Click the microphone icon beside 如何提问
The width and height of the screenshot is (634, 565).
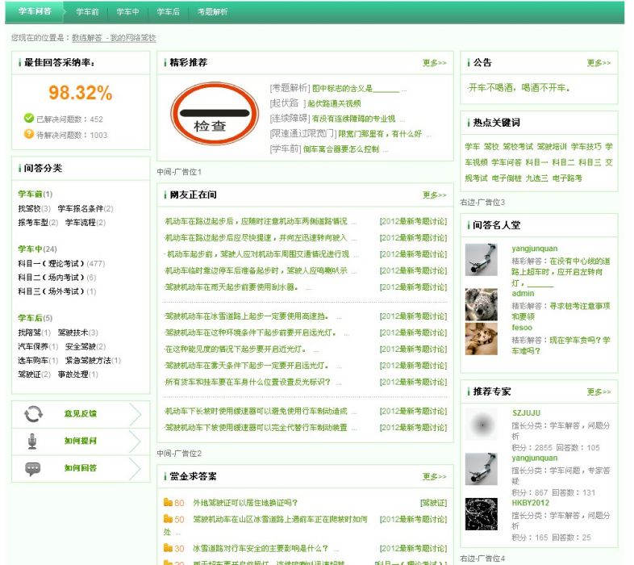click(32, 442)
